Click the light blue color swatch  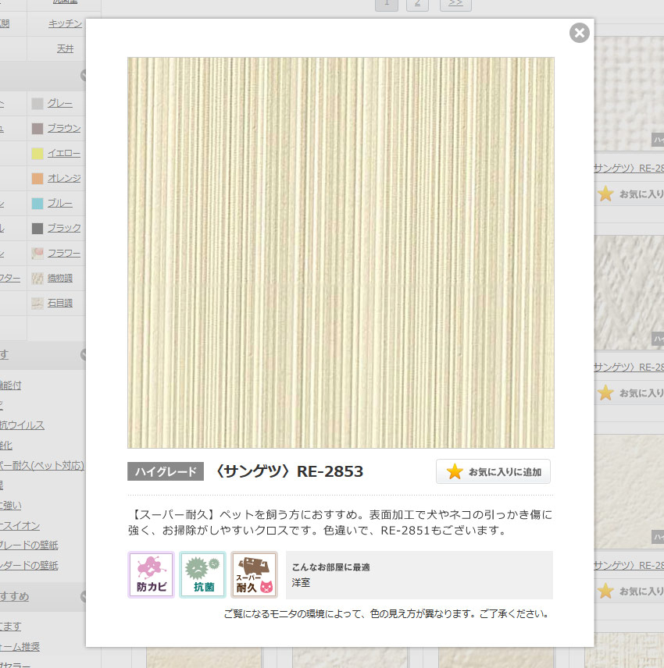click(x=37, y=204)
